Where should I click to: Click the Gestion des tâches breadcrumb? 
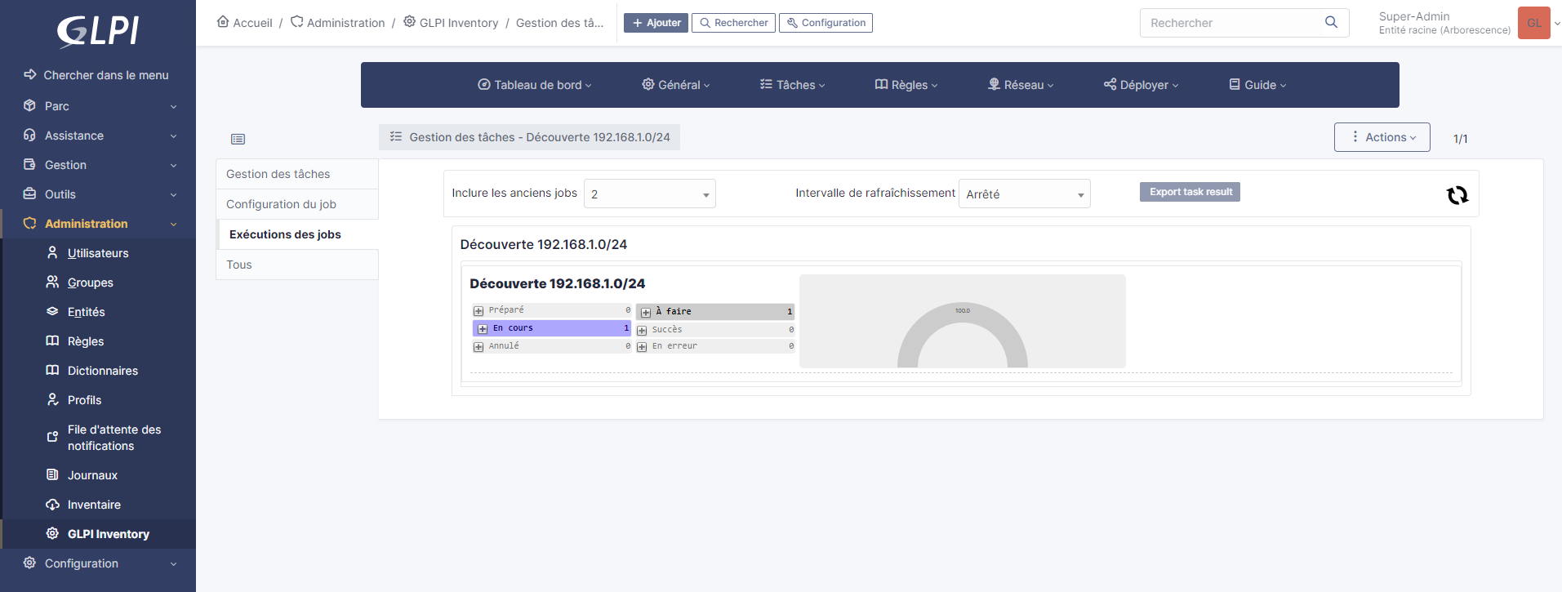pos(560,23)
